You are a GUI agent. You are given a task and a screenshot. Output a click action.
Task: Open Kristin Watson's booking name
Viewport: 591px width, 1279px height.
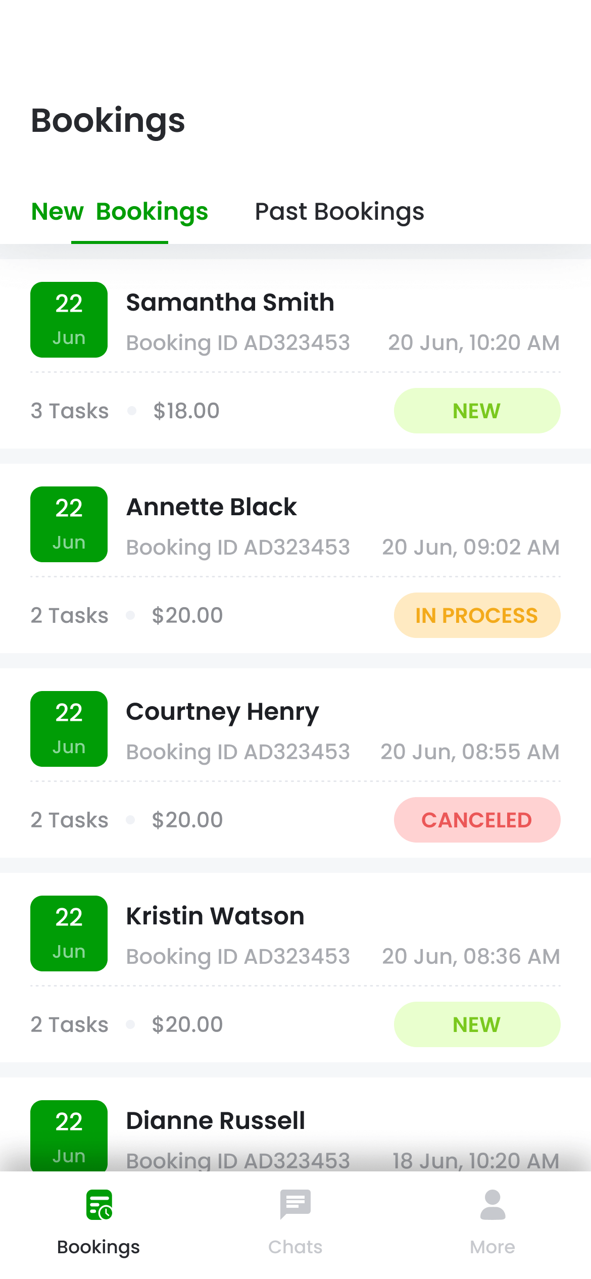[215, 916]
